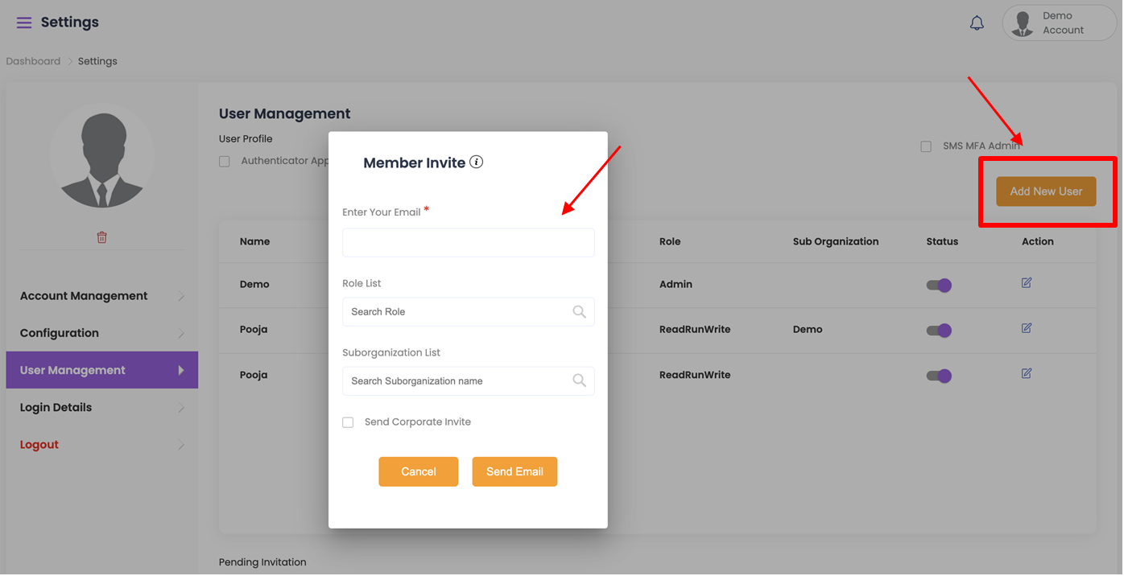Viewport: 1124px width, 576px height.
Task: Click edit icon for Pooja Demo suborganization row
Action: tap(1027, 328)
